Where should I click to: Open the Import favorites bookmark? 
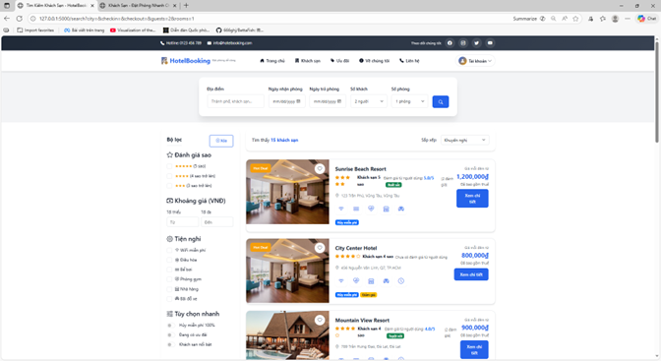(35, 30)
